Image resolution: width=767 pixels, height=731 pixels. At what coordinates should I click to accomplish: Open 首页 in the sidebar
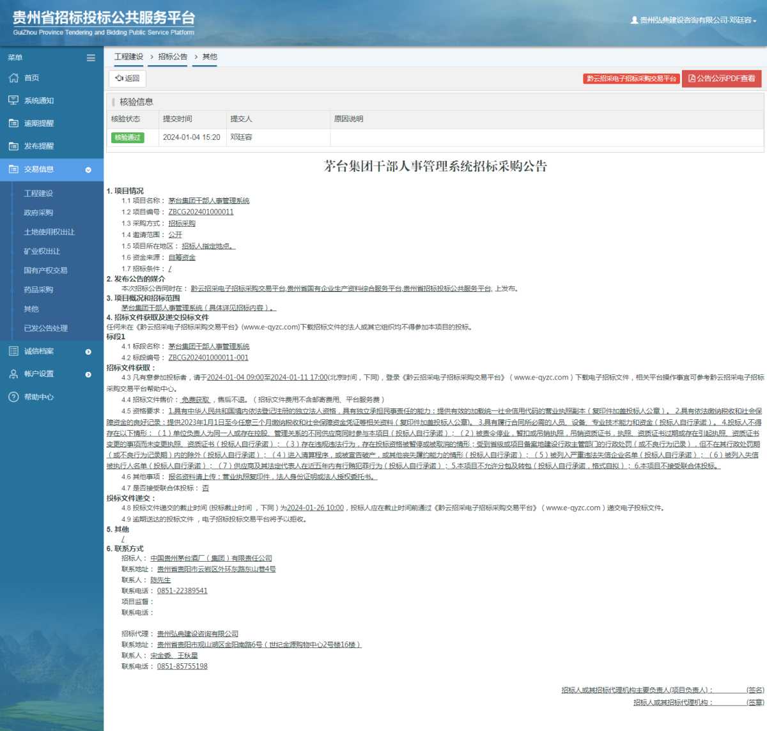click(32, 78)
